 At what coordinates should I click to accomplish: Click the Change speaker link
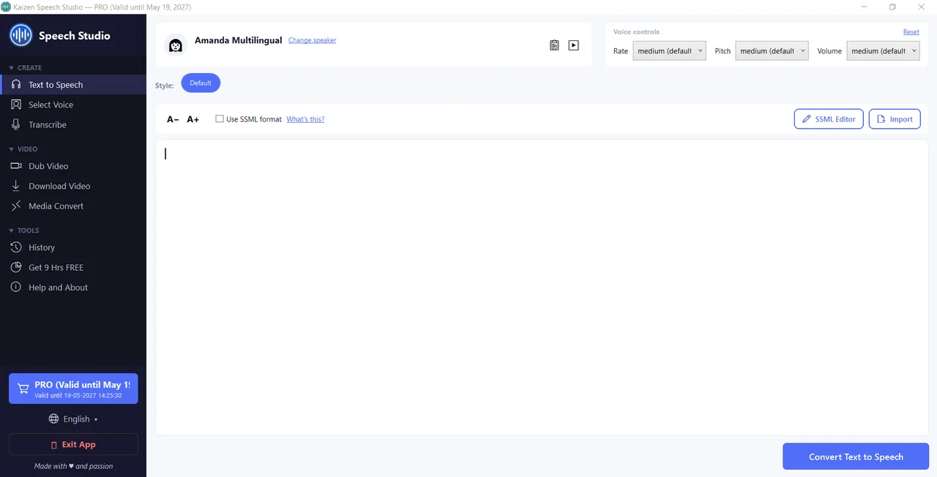pyautogui.click(x=313, y=40)
